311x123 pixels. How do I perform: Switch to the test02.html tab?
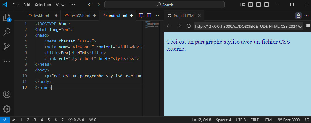(x=80, y=16)
